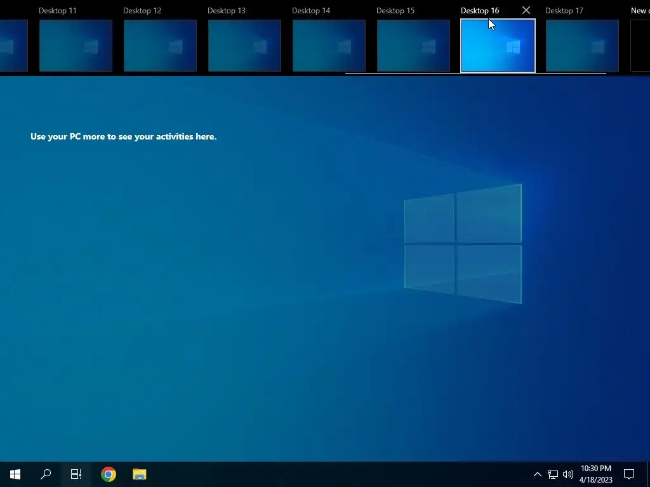650x487 pixels.
Task: Switch to Desktop 11 thumbnail
Action: coord(76,46)
